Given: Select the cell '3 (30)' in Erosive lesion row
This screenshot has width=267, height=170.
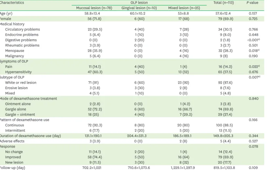Looking at the screenshot, I should click(139, 88).
